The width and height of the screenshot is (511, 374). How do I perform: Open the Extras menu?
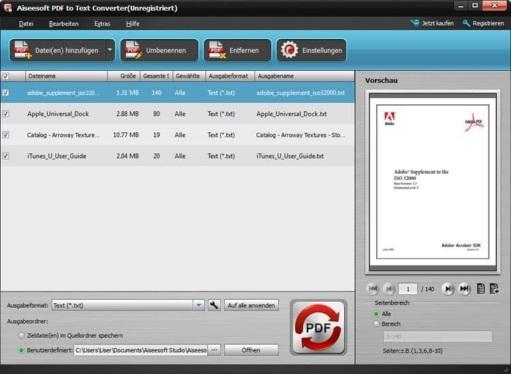(x=102, y=23)
